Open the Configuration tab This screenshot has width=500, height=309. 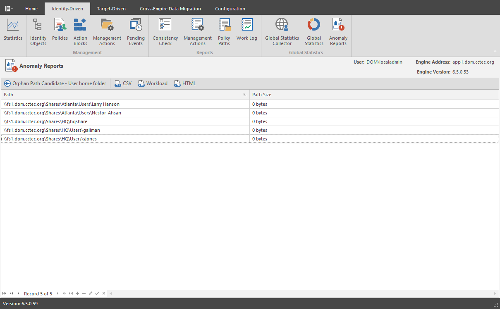coord(230,9)
